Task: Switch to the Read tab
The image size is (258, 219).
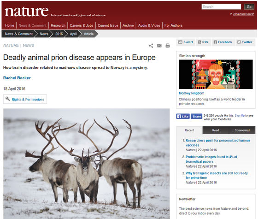Action: 216,130
